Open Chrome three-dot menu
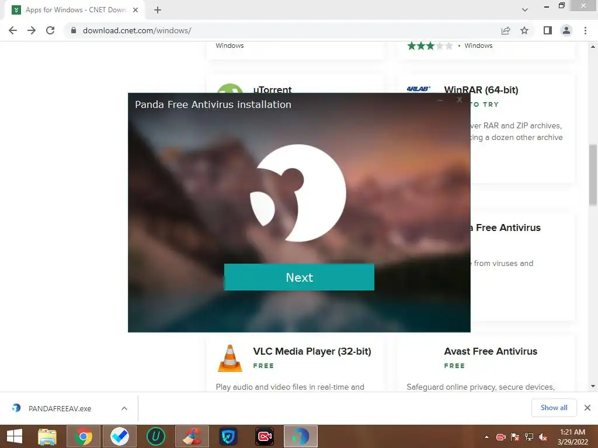Viewport: 598px width, 448px height. pos(585,30)
